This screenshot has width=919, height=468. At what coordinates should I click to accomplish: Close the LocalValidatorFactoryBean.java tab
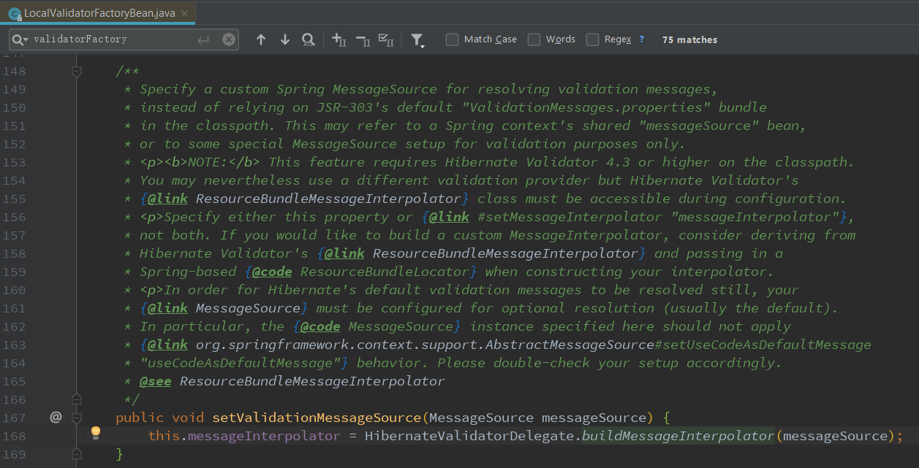185,13
